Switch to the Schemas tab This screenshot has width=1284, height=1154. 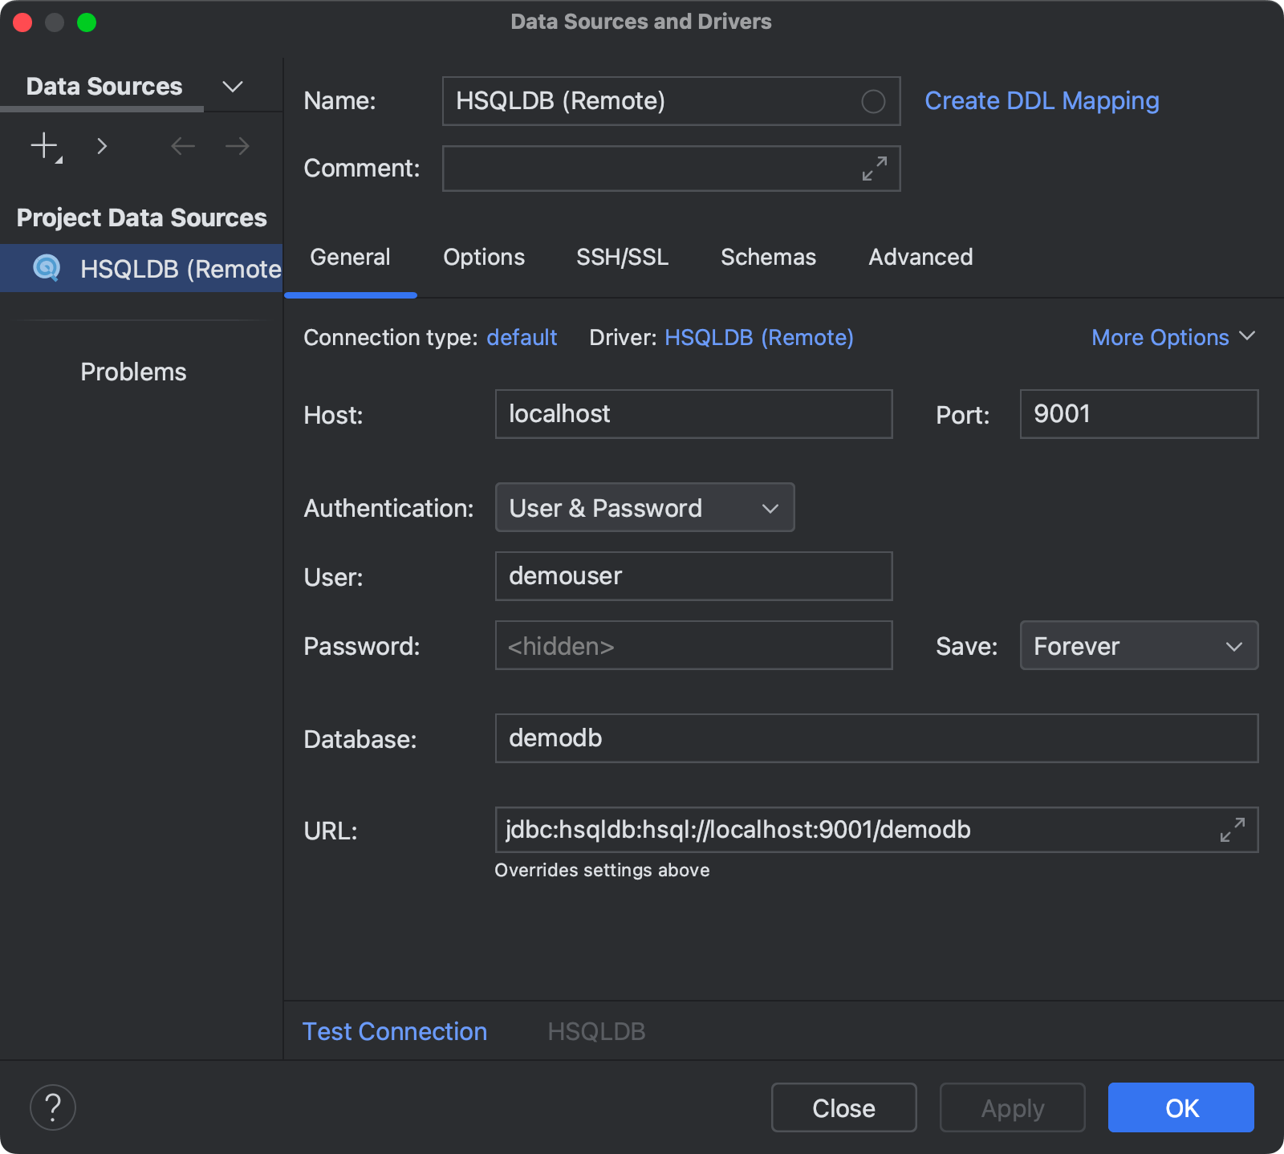point(767,257)
